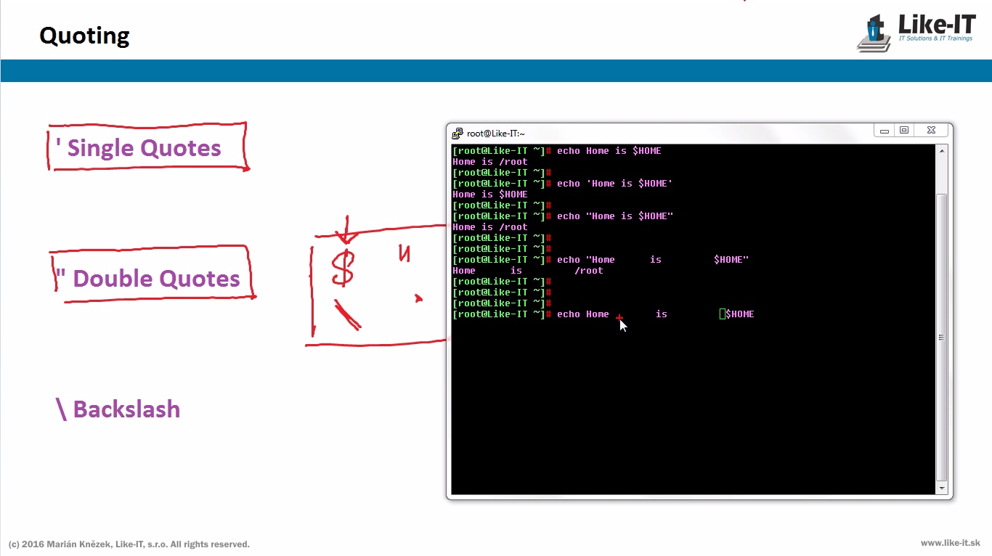Click the first command echo Home is $HOME

[609, 151]
